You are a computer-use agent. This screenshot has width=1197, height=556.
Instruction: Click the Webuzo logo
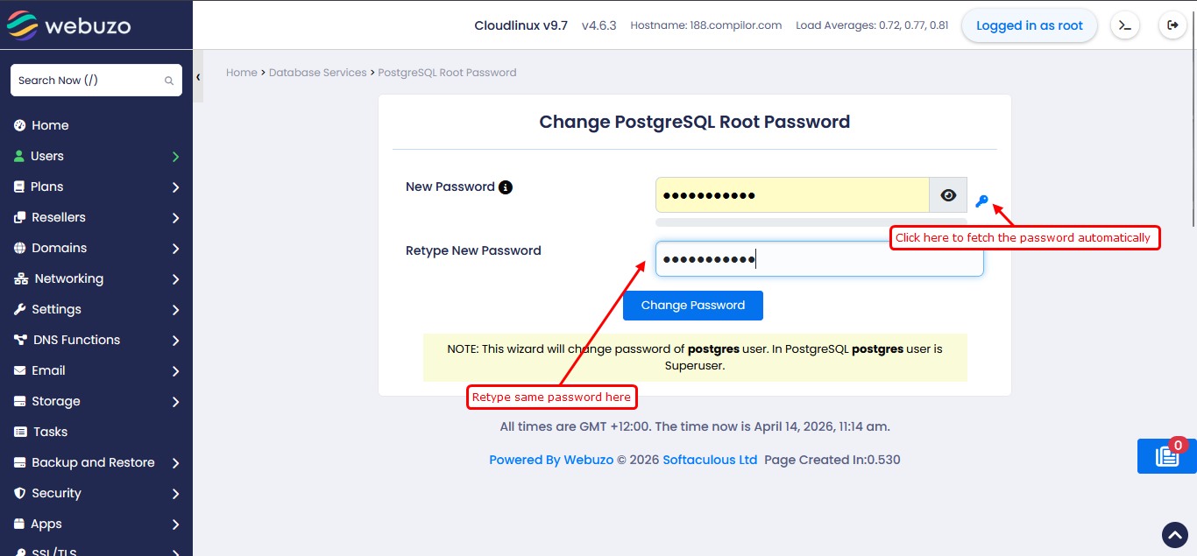pyautogui.click(x=69, y=25)
